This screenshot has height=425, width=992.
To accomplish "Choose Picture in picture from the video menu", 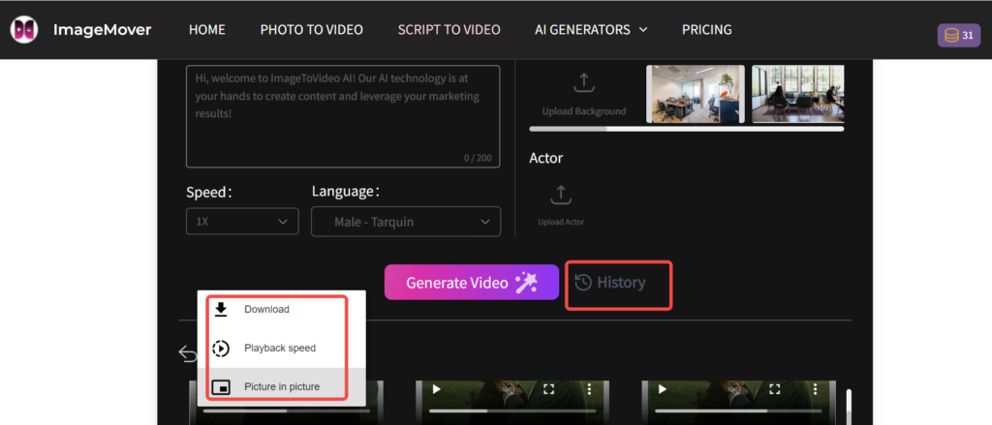I will coord(282,387).
